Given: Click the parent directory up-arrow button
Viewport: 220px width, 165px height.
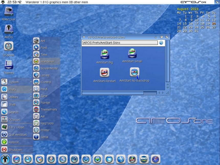Looking at the screenshot, I should coord(161,43).
